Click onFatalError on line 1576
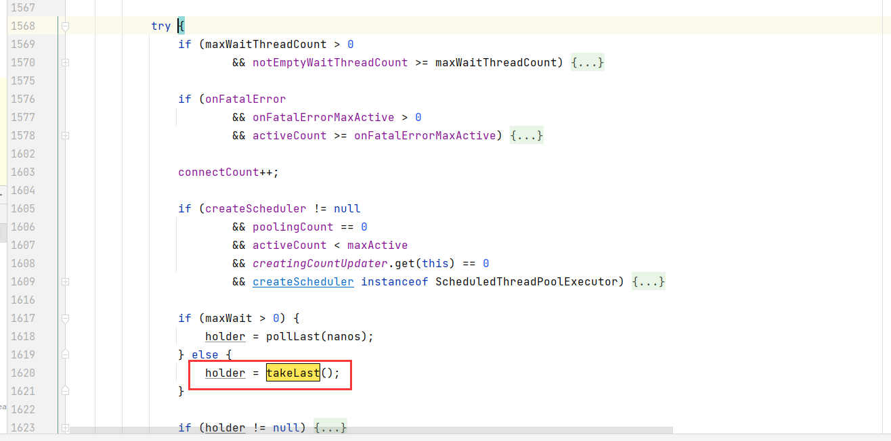Screen dimensions: 891x441 tap(245, 99)
